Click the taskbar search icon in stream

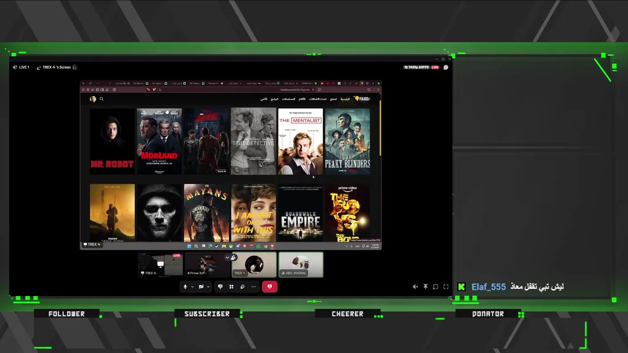(196, 246)
